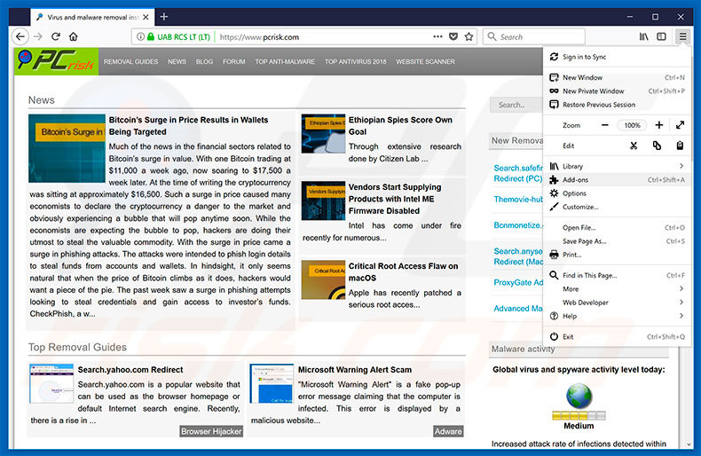Open REMOVAL GUIDES nav item

coord(131,62)
